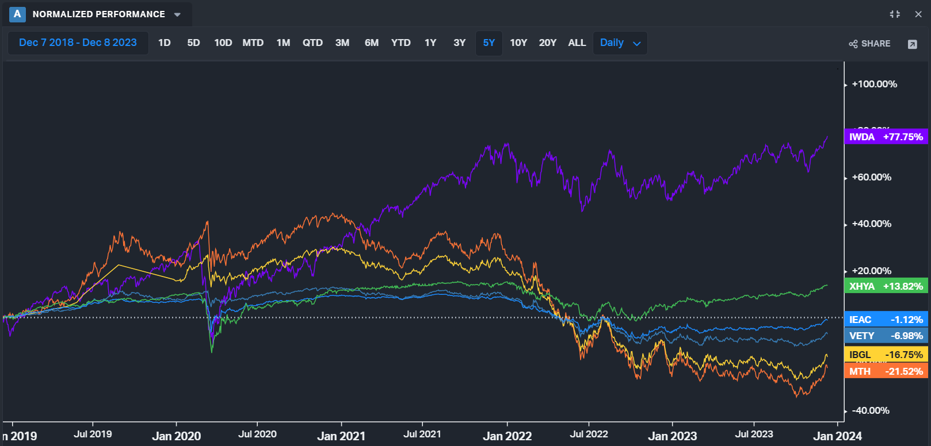Viewport: 931px width, 446px height.
Task: Select the 10Y time range
Action: (518, 43)
